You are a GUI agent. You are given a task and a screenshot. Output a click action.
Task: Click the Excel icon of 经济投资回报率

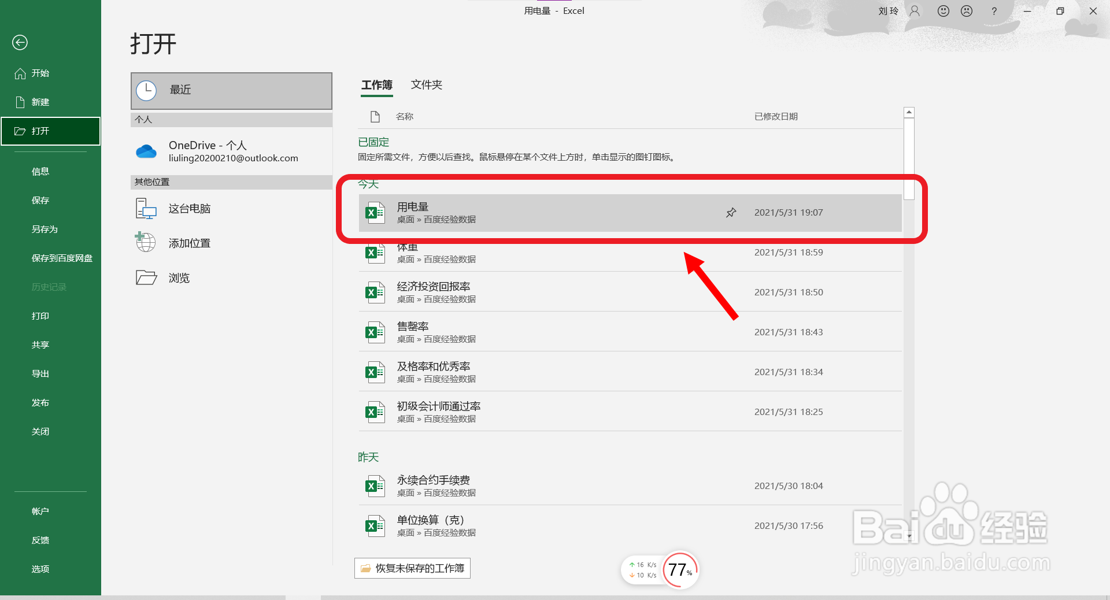click(375, 292)
